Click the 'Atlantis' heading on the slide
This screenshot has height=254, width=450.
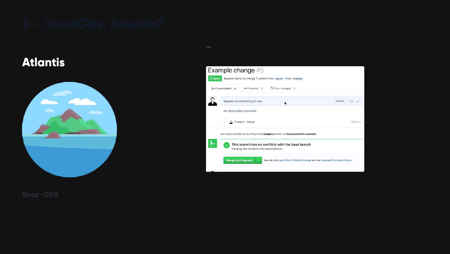[43, 62]
